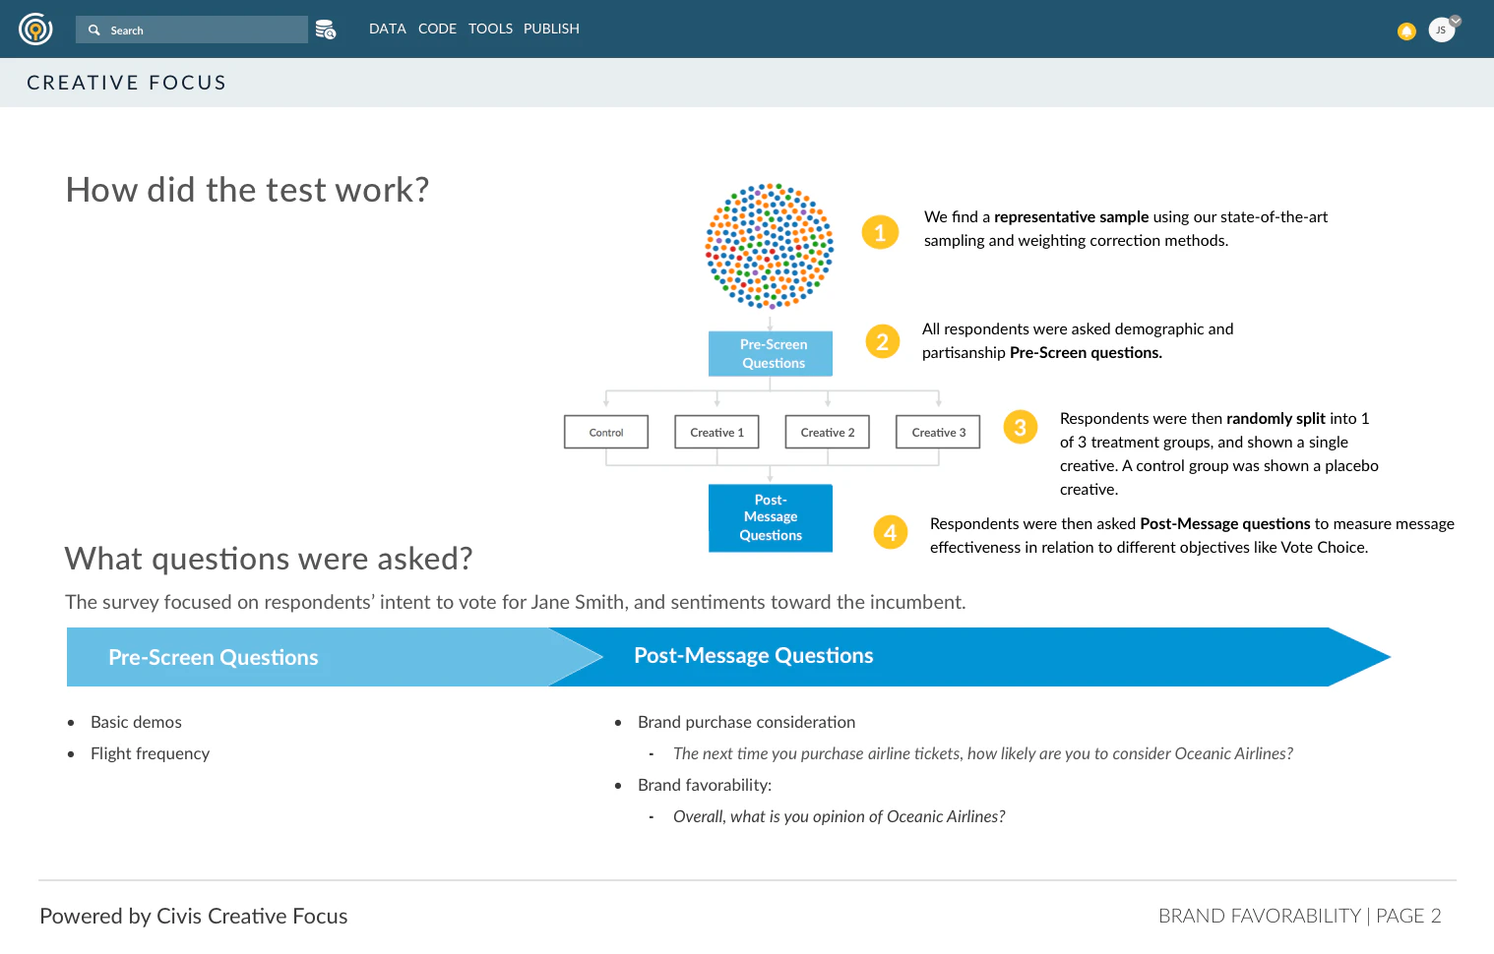Screen dimensions: 1494x954
Task: Click the Civis logo icon
Action: click(x=35, y=30)
